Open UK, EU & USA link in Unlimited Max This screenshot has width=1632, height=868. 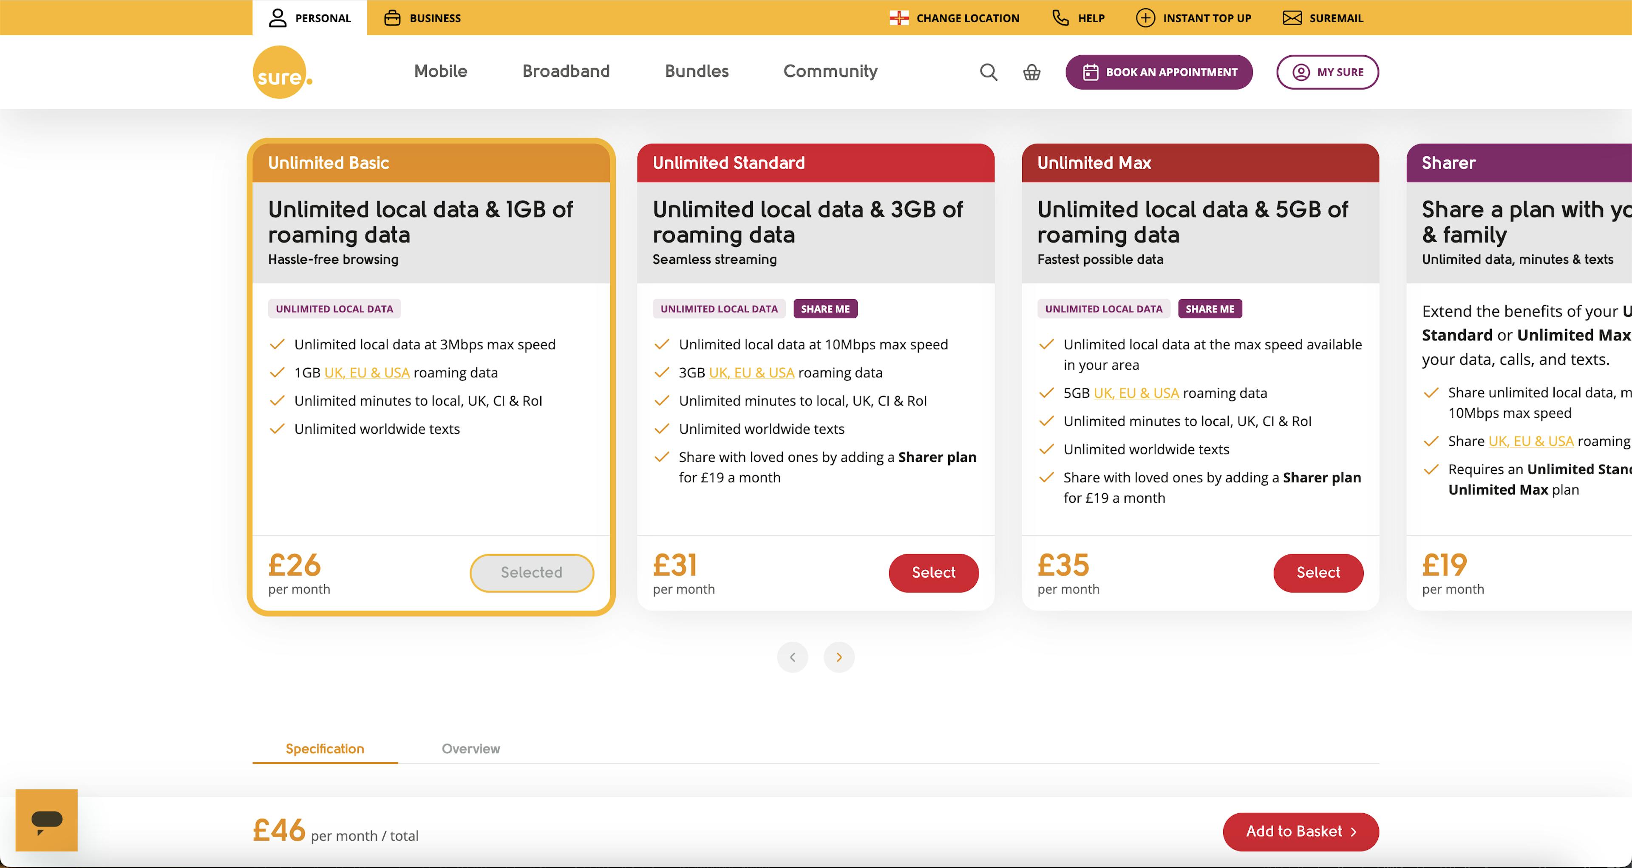pos(1136,393)
